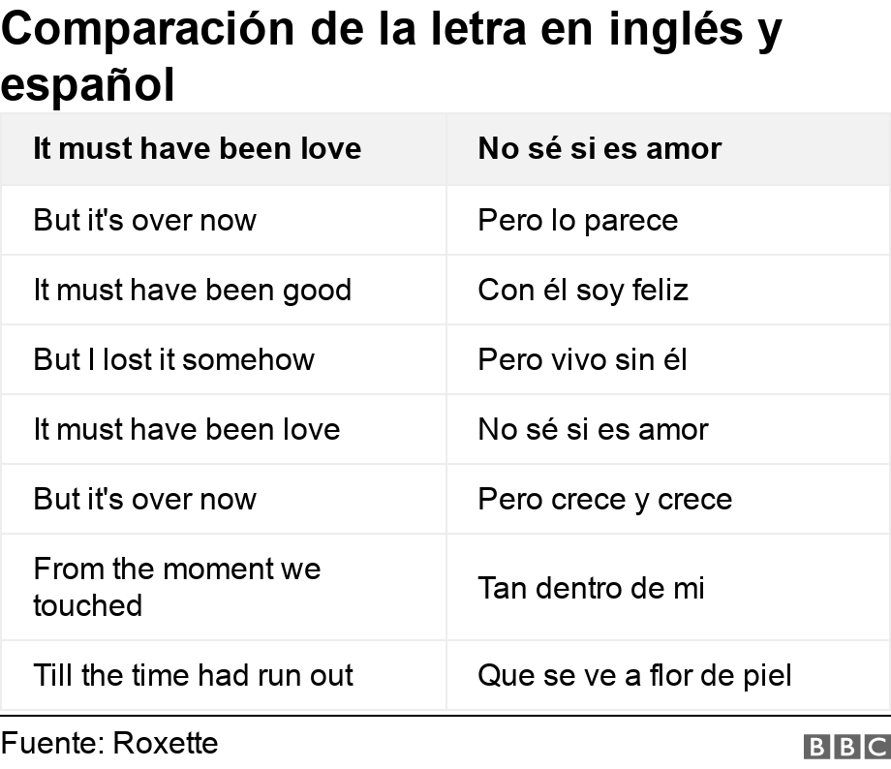Select the 'No sé si es amor' column header

coord(668,149)
